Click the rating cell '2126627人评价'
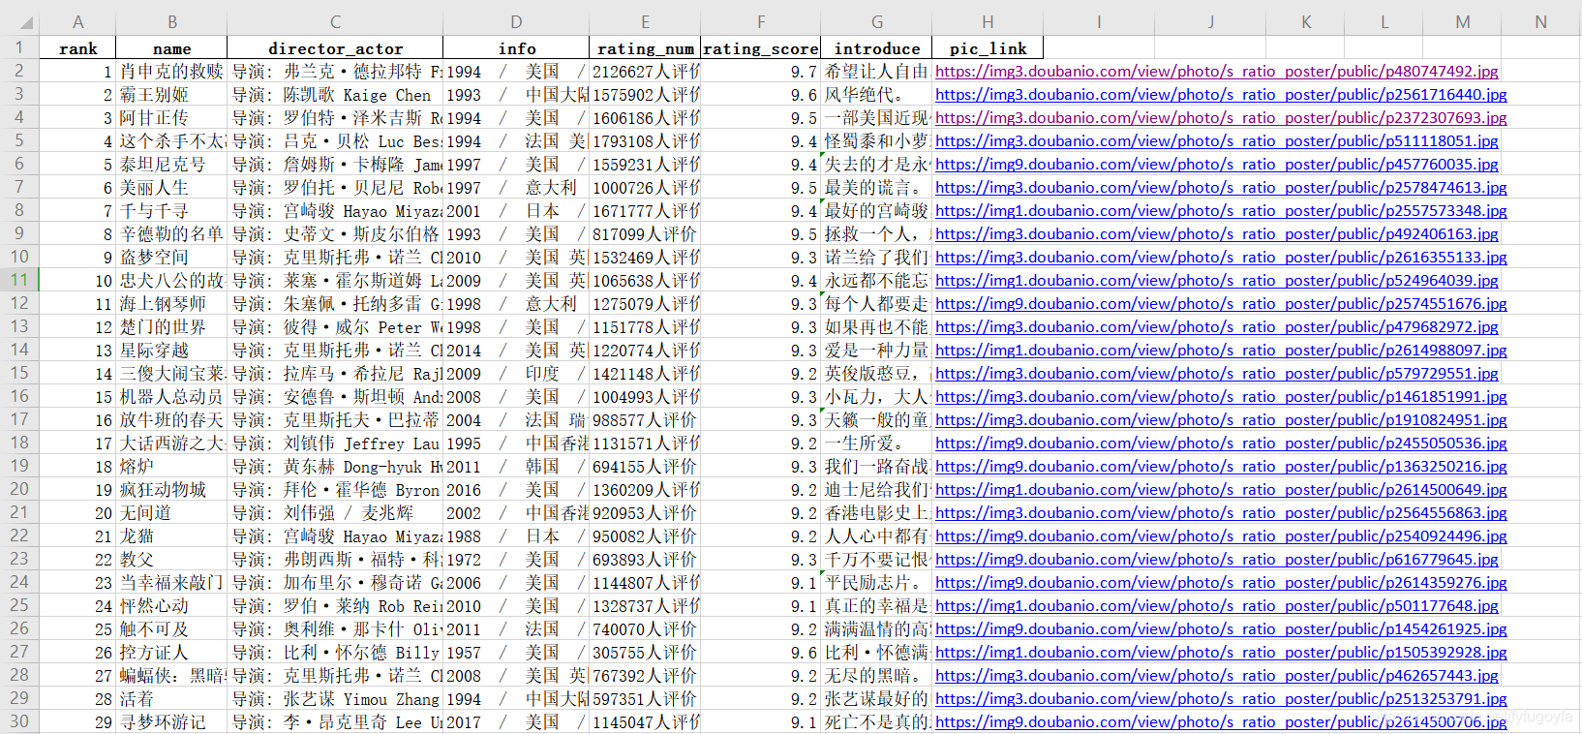The width and height of the screenshot is (1582, 734). pyautogui.click(x=645, y=72)
